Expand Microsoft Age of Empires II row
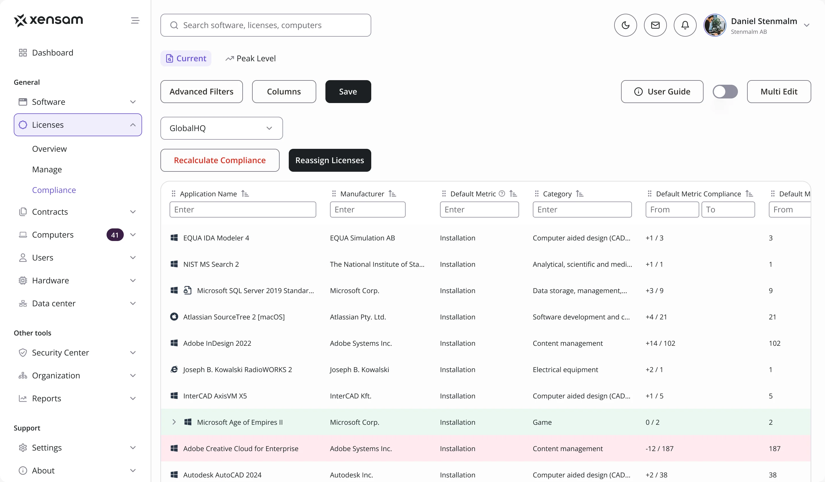The image size is (825, 482). (x=174, y=422)
